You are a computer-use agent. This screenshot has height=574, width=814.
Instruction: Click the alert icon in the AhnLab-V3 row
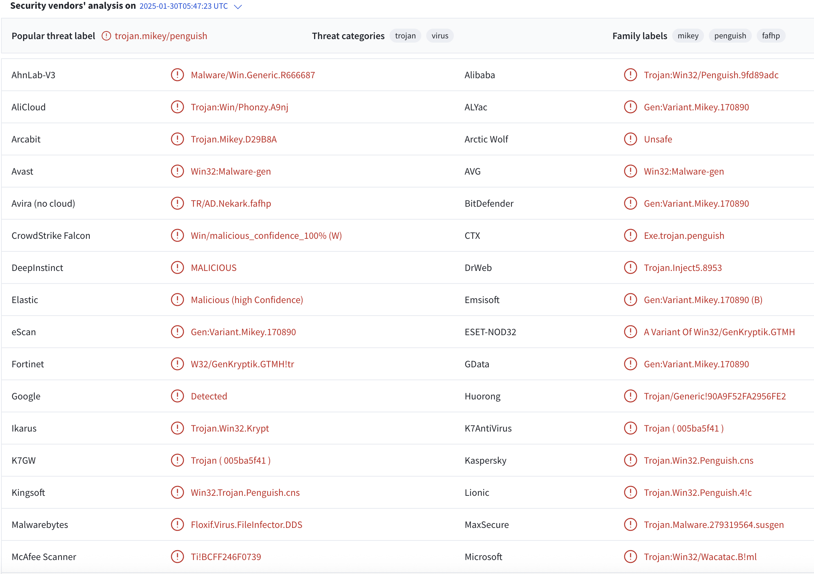click(177, 75)
